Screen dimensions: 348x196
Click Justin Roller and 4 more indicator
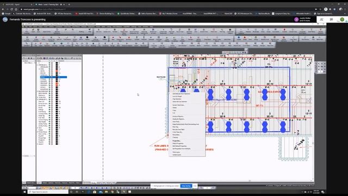click(x=303, y=20)
